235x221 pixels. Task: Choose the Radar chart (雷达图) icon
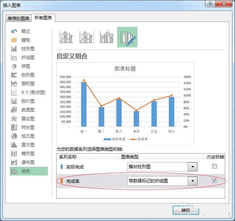(14, 119)
